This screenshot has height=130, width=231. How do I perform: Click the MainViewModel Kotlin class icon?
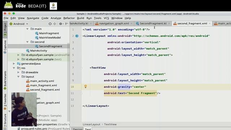pyautogui.click(x=37, y=38)
